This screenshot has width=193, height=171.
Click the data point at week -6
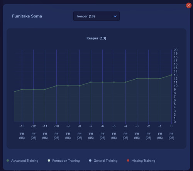(x=103, y=82)
